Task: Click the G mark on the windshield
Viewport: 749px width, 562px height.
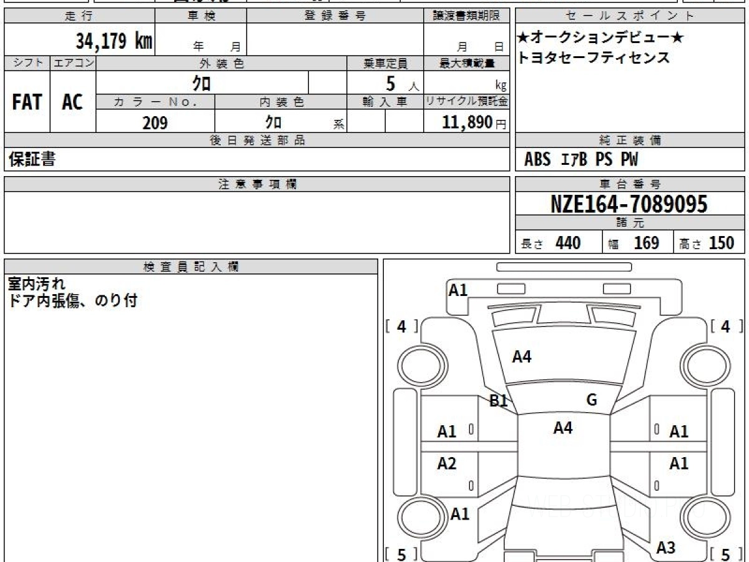Action: click(592, 400)
